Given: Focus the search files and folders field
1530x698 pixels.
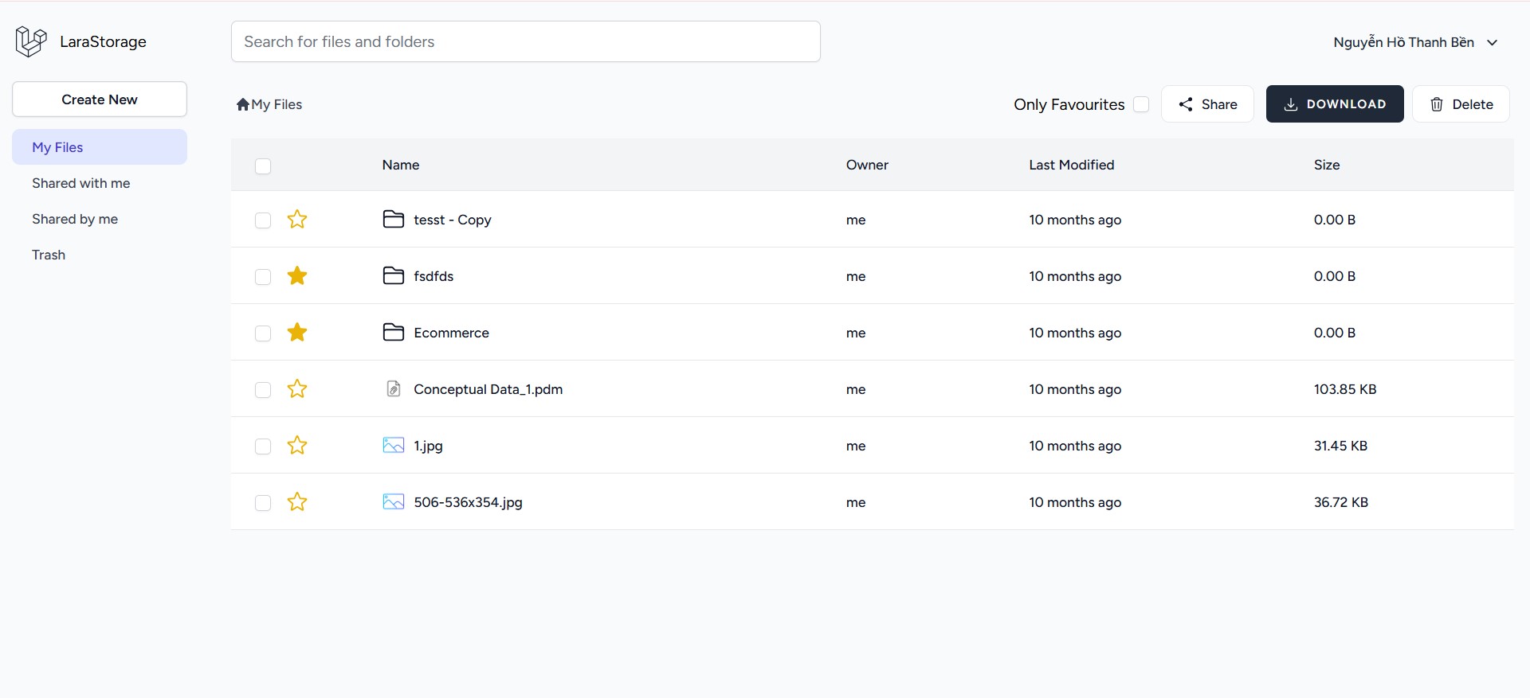Looking at the screenshot, I should point(525,41).
